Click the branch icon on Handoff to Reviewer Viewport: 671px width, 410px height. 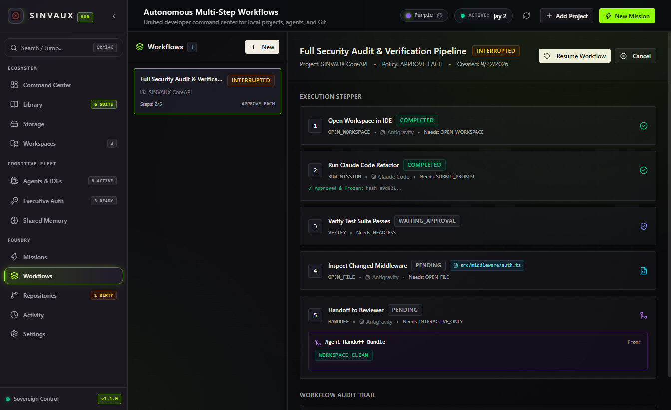tap(644, 315)
